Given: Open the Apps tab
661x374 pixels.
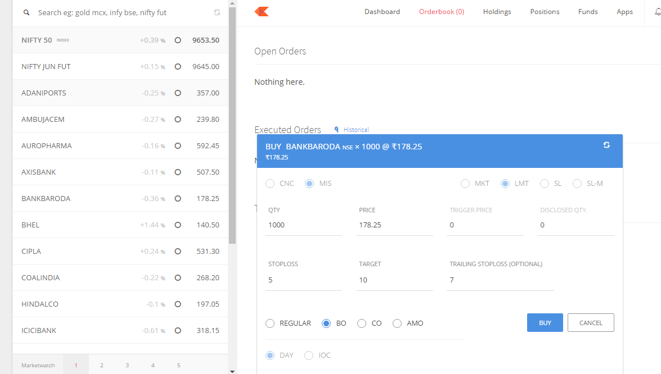Looking at the screenshot, I should point(625,12).
